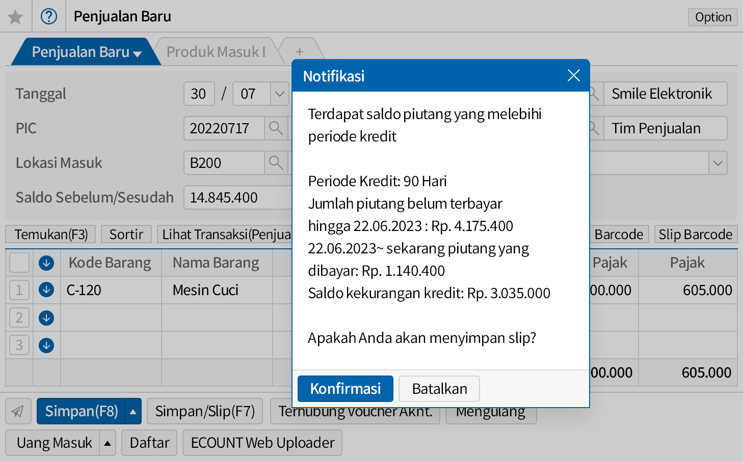This screenshot has width=743, height=461.
Task: Click the search icon next to Lokasi Masuk
Action: (x=276, y=163)
